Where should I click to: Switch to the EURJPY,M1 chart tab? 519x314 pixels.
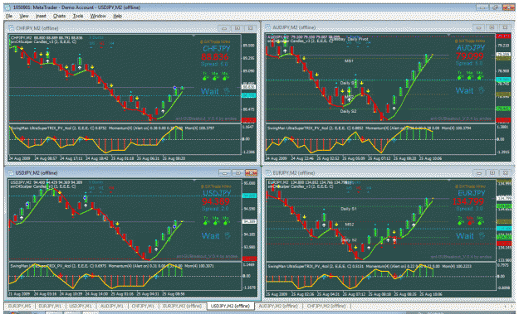tap(50, 306)
